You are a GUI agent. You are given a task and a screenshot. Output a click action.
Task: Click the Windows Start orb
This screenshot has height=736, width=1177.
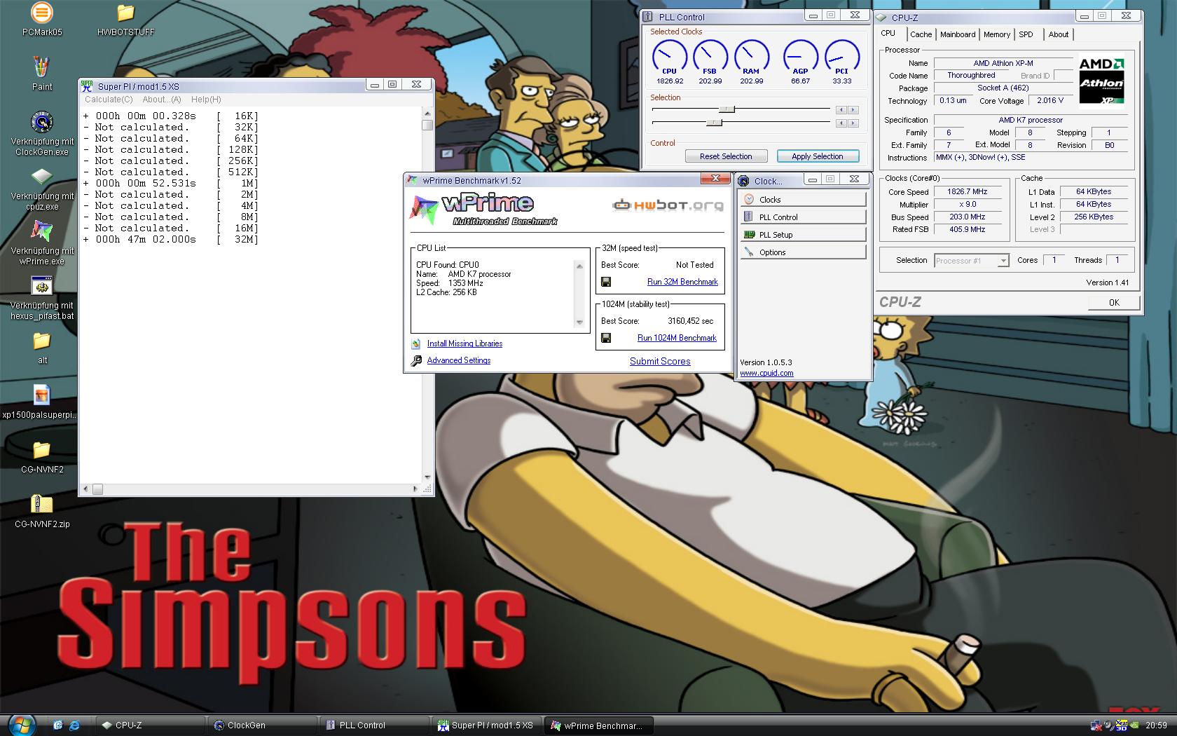21,725
